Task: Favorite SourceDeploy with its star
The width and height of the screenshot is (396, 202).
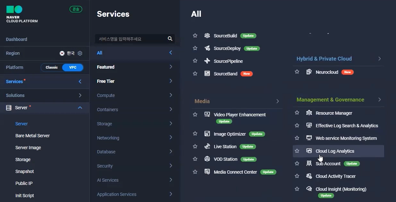Action: tap(195, 48)
